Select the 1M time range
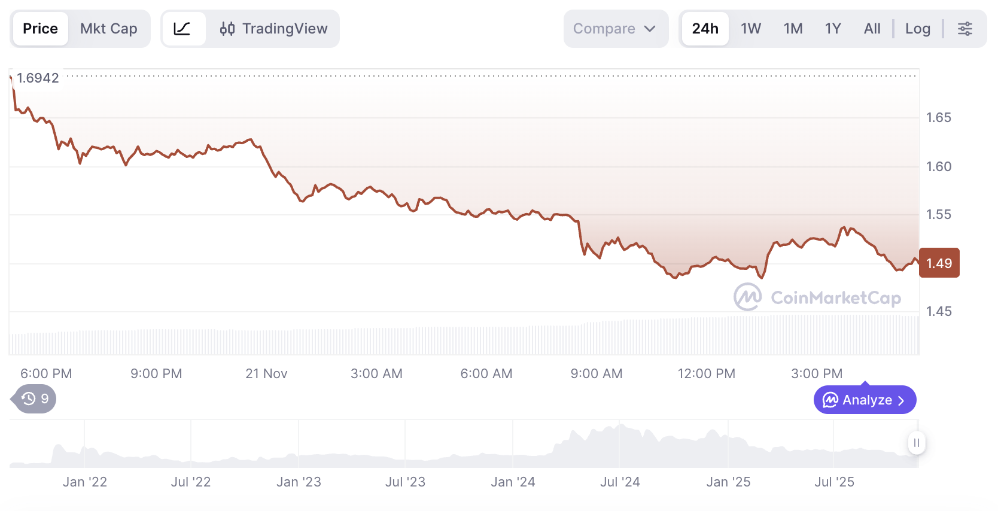998x511 pixels. tap(793, 29)
